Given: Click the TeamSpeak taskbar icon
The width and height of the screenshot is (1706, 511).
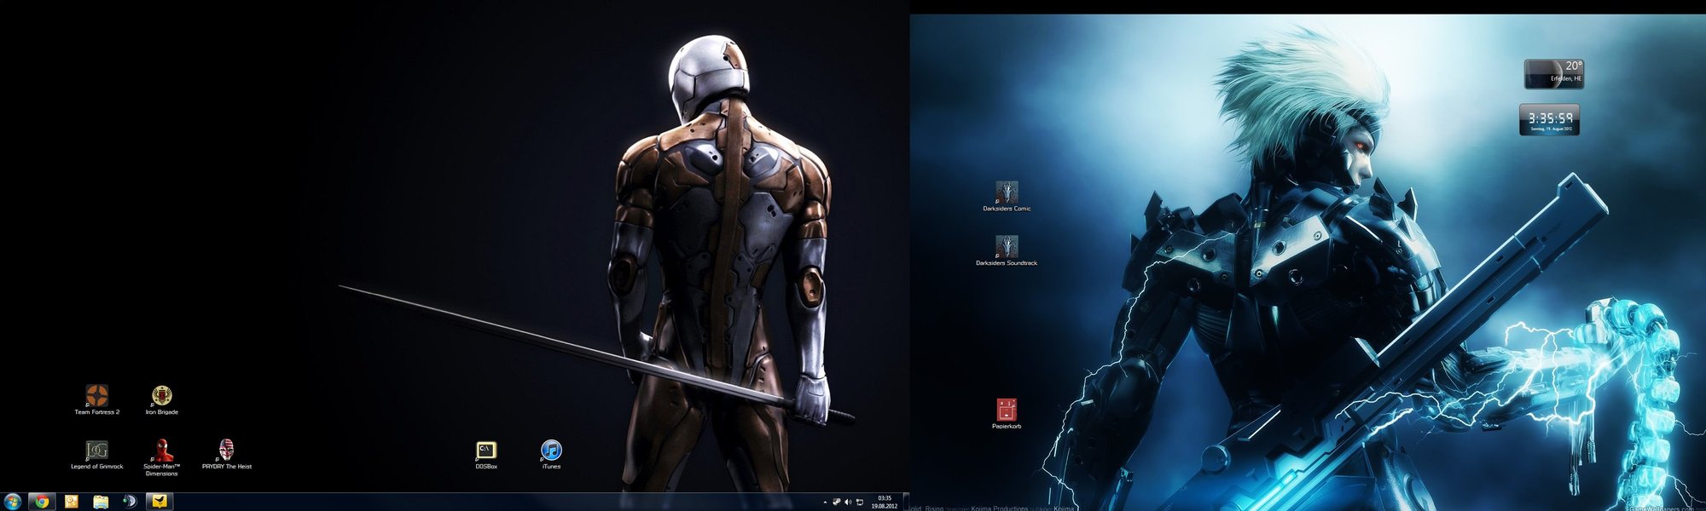Looking at the screenshot, I should click(130, 502).
